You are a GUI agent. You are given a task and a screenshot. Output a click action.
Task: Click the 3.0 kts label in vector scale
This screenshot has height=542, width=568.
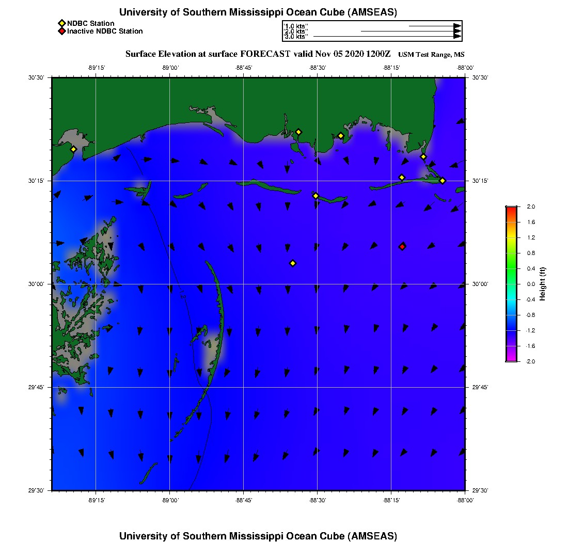pyautogui.click(x=296, y=37)
